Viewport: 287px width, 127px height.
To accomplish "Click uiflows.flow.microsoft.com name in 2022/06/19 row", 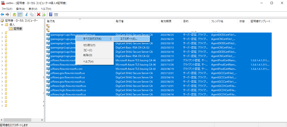I will (66, 69).
